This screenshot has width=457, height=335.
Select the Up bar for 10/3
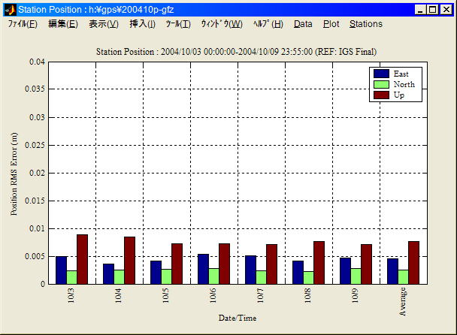pyautogui.click(x=82, y=259)
